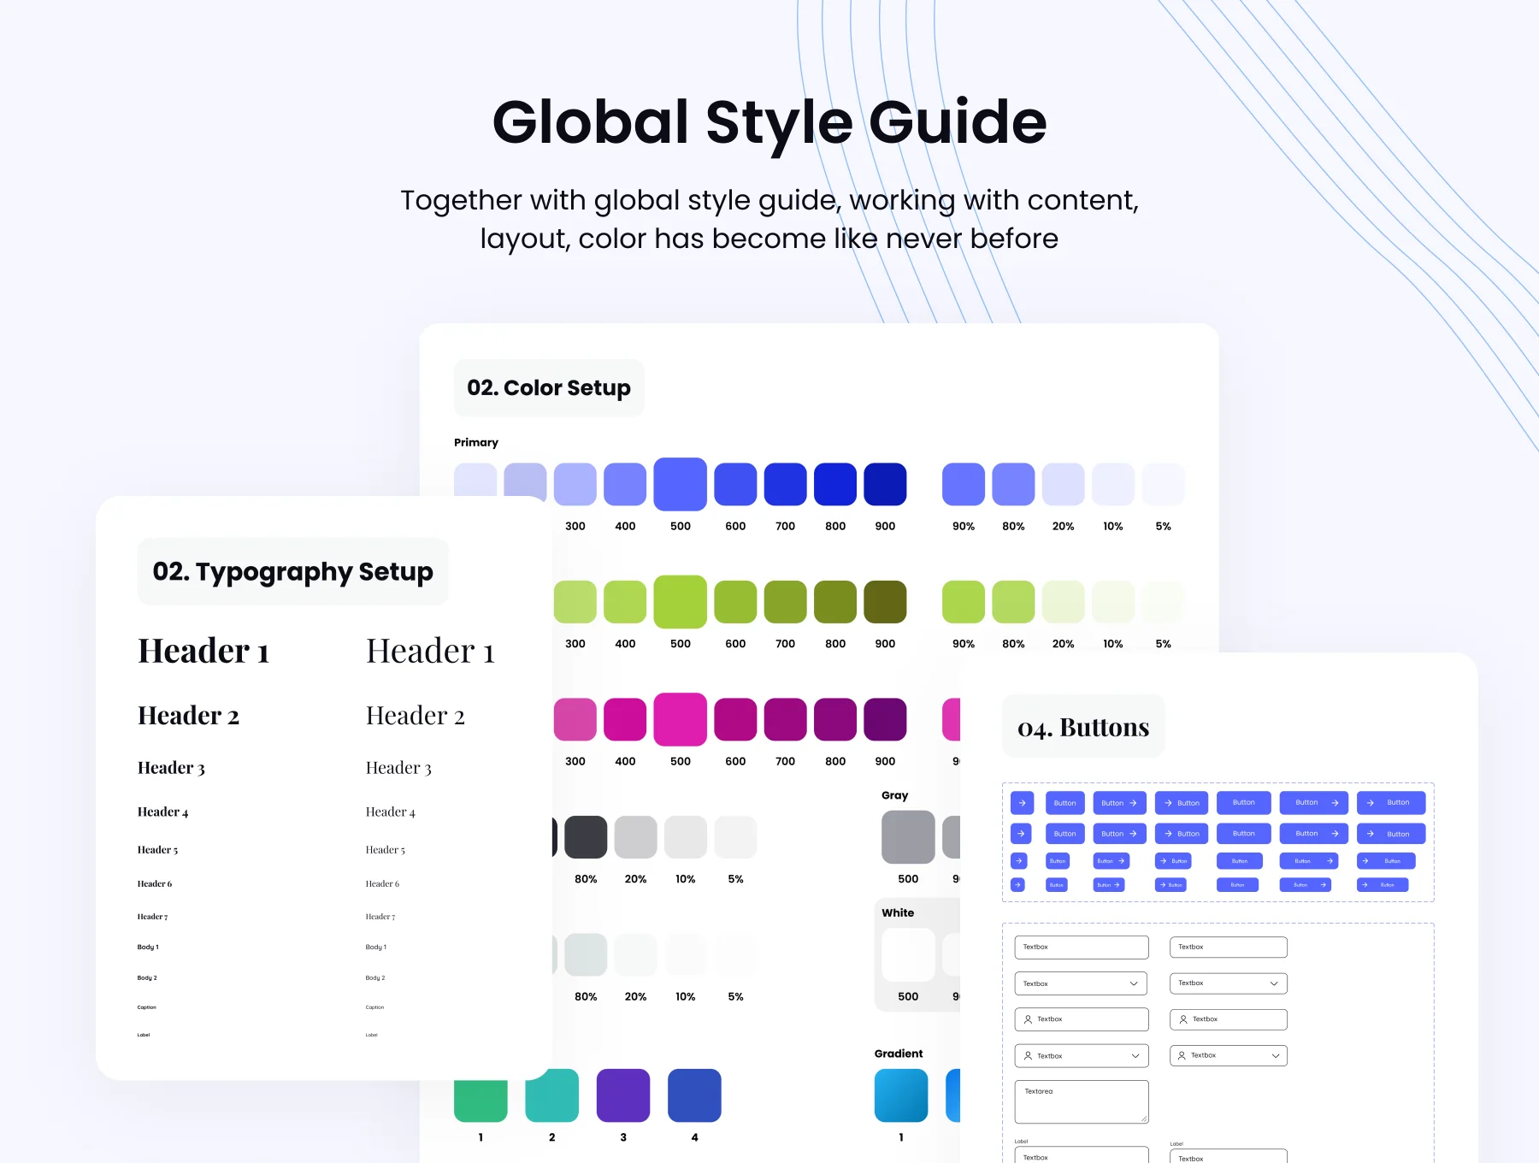Click inside the Textarea field
The height and width of the screenshot is (1163, 1539).
click(x=1082, y=1102)
